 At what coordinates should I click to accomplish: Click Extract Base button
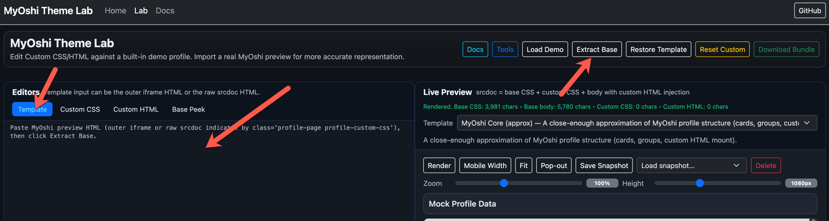pos(596,49)
